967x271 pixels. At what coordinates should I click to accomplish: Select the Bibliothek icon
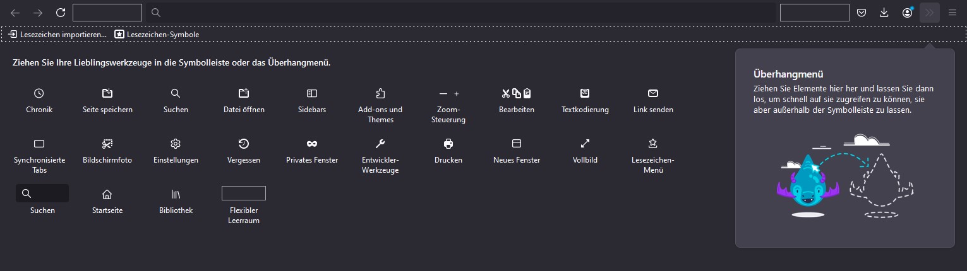click(x=176, y=194)
